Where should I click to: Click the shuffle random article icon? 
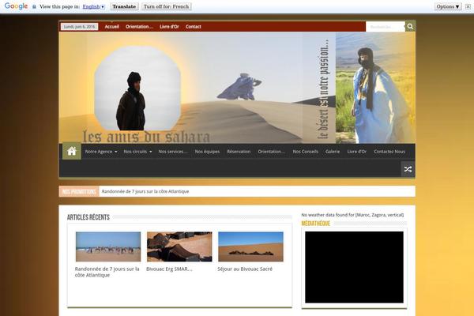(x=408, y=169)
